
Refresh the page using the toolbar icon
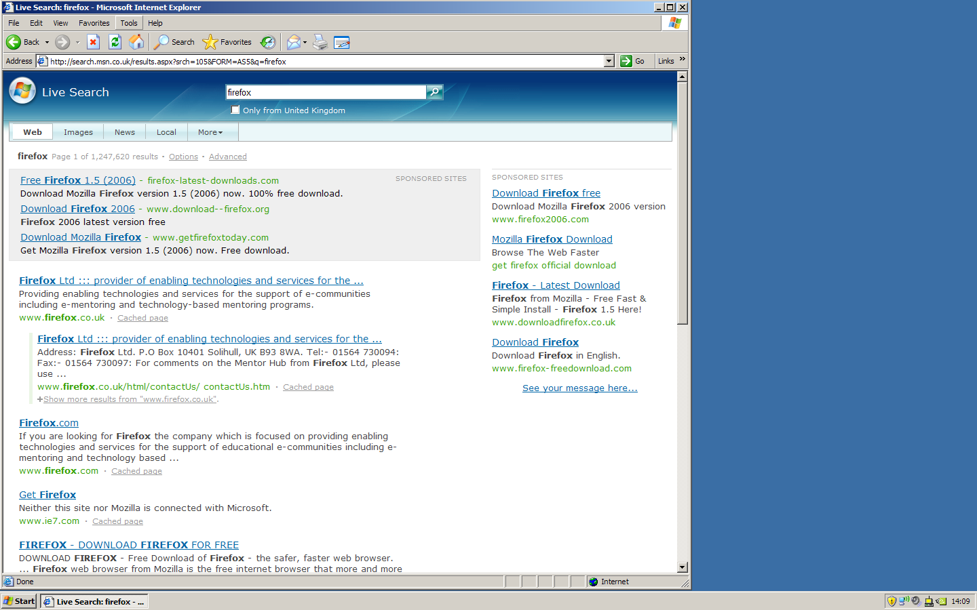pyautogui.click(x=115, y=42)
